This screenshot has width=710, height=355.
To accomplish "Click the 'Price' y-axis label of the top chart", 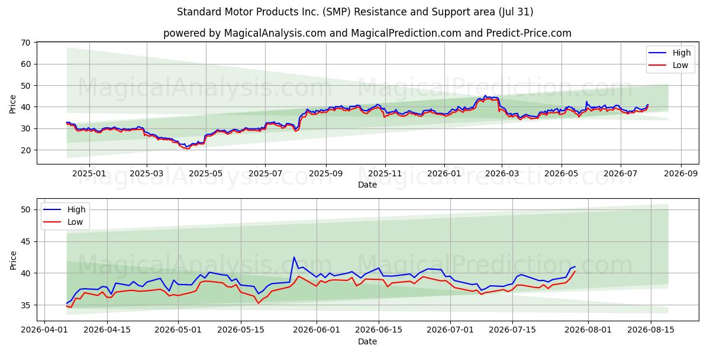I will pos(13,104).
